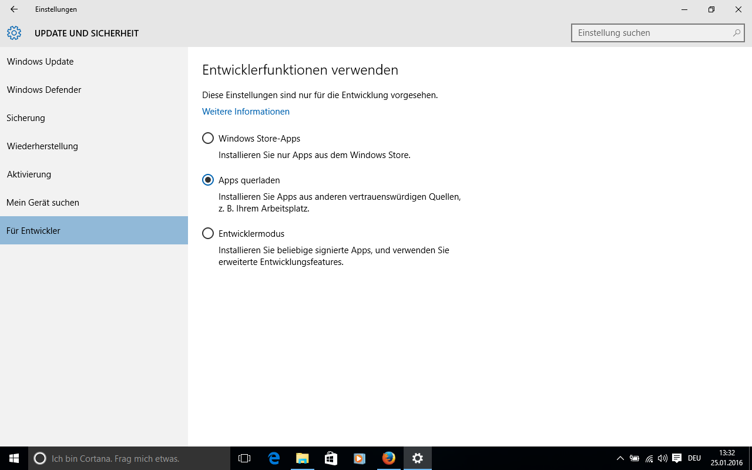
Task: Click text Installieren Sie nur Apps aus dem Windows Store
Action: point(314,155)
